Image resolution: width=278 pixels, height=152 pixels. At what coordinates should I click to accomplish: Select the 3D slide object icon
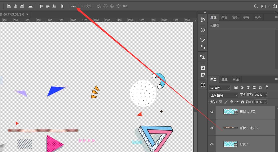click(118, 6)
